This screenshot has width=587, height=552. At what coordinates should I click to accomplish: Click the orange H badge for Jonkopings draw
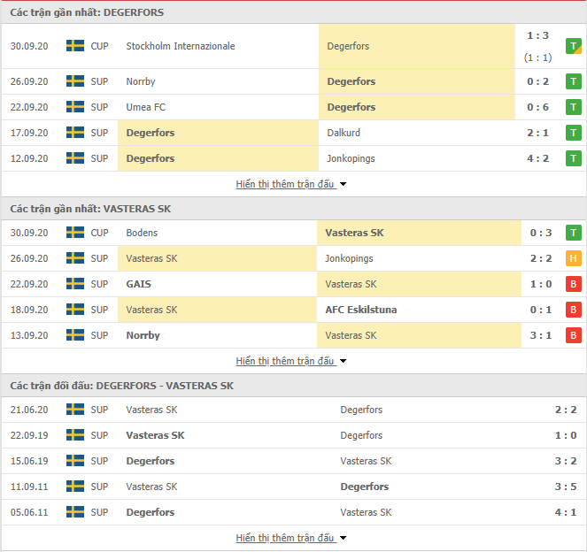pyautogui.click(x=574, y=258)
